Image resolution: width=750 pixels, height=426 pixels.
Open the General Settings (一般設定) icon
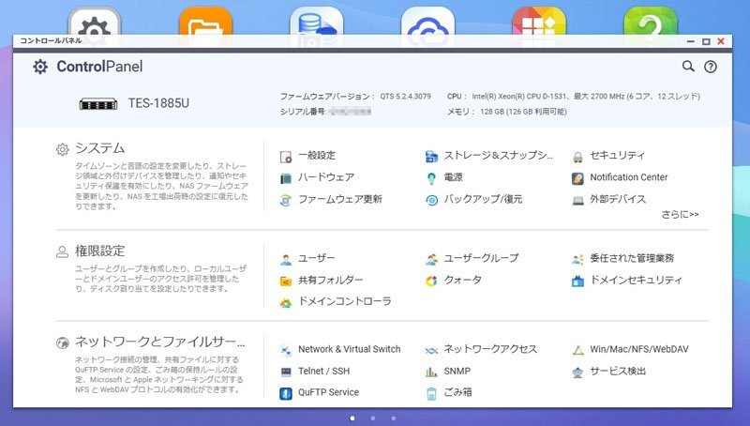(x=286, y=156)
